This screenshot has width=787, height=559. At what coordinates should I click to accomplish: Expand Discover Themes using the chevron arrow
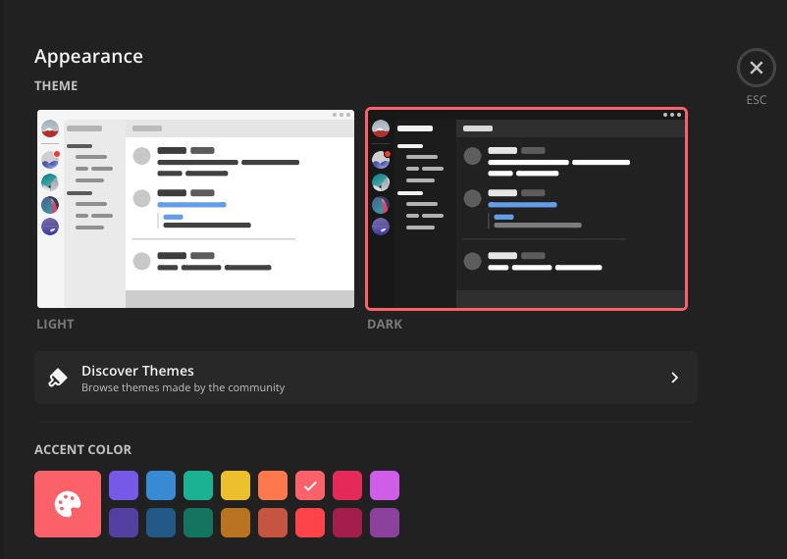tap(674, 378)
